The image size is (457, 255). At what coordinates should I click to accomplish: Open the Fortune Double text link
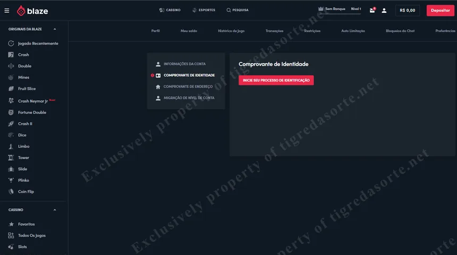[32, 112]
